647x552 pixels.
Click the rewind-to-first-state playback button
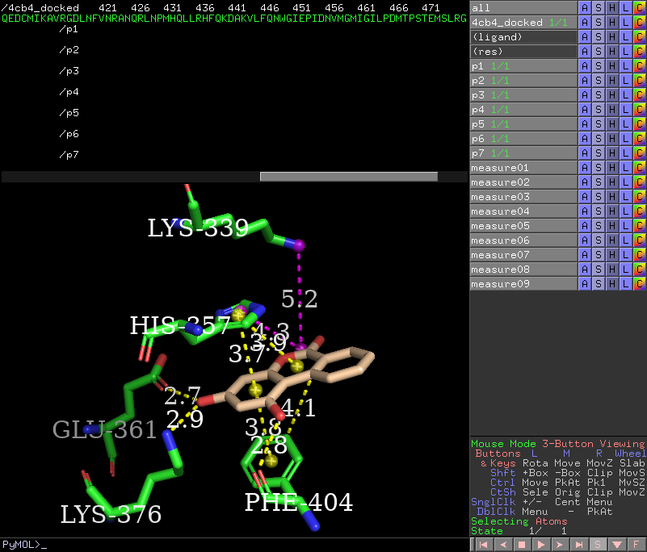pyautogui.click(x=483, y=545)
